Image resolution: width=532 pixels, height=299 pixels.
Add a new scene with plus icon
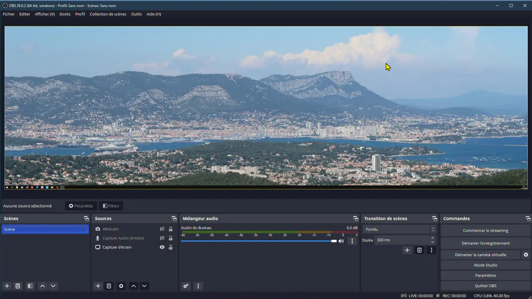7,286
